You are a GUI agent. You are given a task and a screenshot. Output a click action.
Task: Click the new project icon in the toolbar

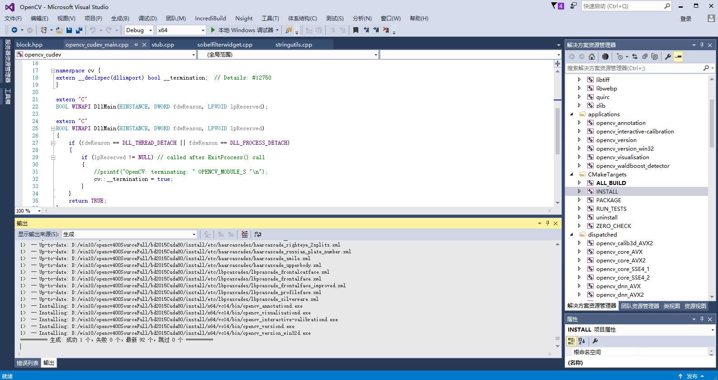(43, 30)
